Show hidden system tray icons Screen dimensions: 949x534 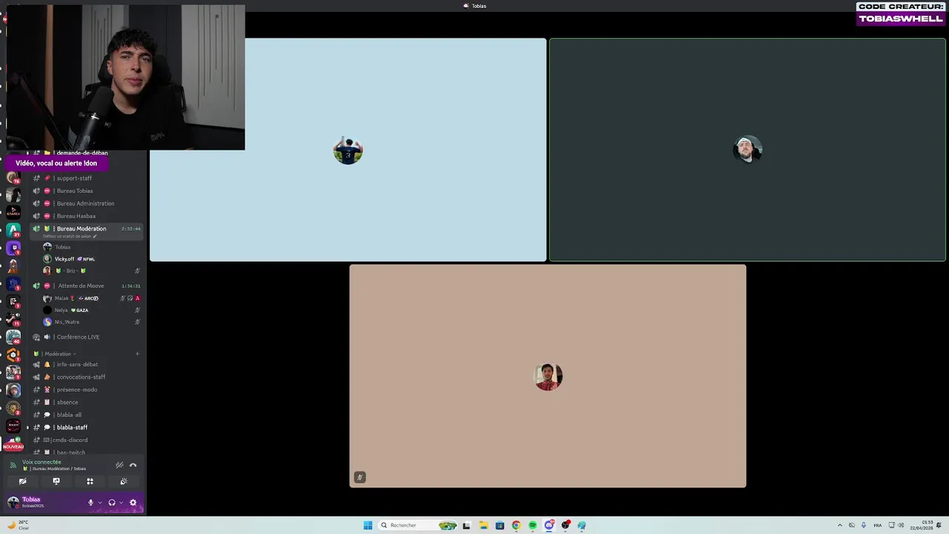pyautogui.click(x=839, y=525)
